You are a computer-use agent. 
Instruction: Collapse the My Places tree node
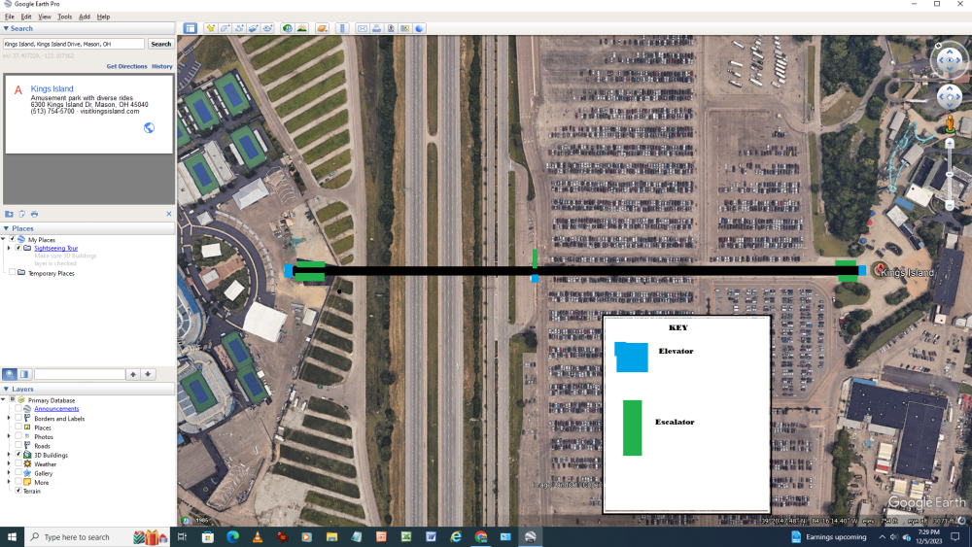coord(4,239)
